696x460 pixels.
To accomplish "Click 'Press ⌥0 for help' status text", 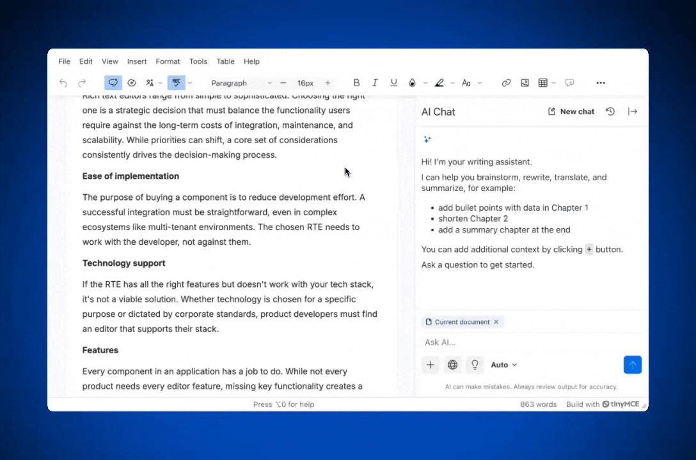I will pos(283,404).
